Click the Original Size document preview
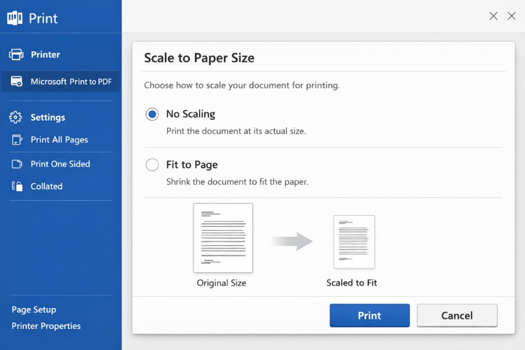 pos(222,237)
